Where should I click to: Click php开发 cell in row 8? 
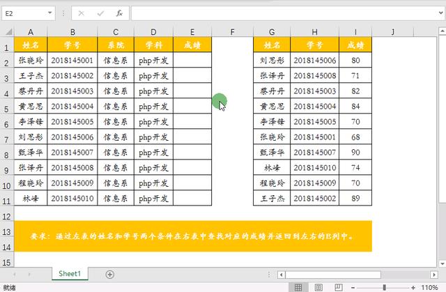click(153, 152)
